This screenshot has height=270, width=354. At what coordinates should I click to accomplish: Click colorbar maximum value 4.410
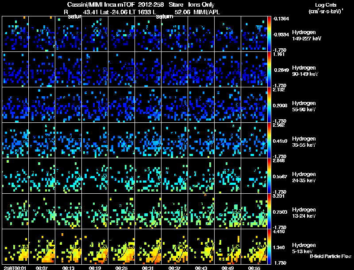click(279, 231)
